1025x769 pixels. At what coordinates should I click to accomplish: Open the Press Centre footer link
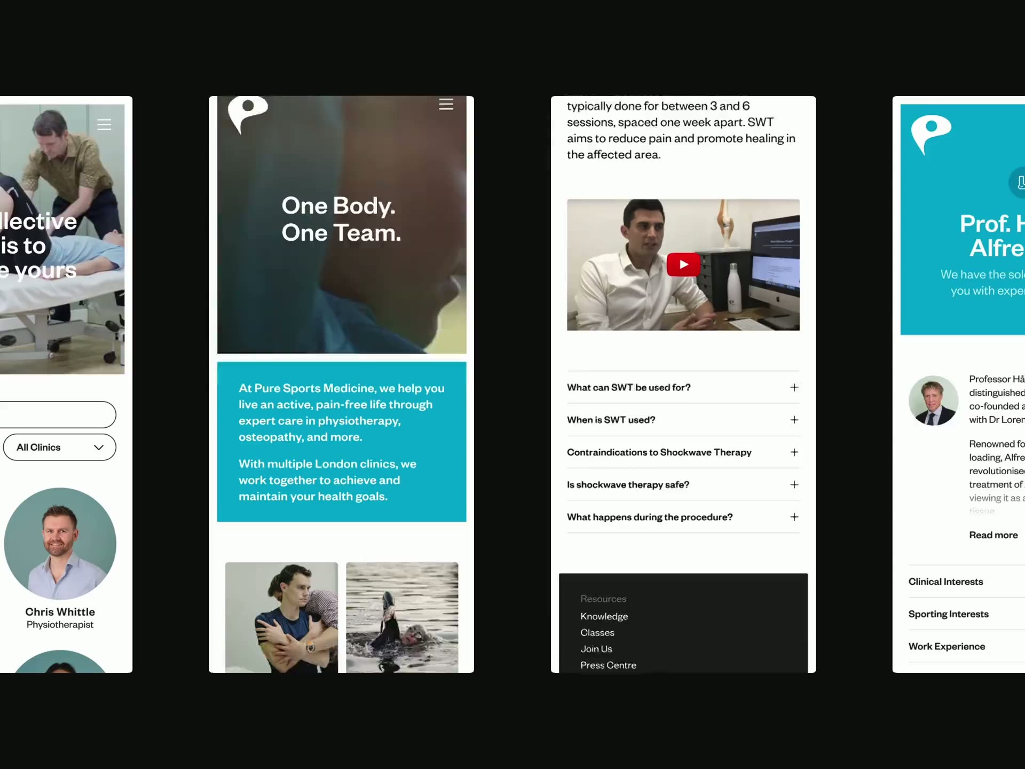coord(608,665)
